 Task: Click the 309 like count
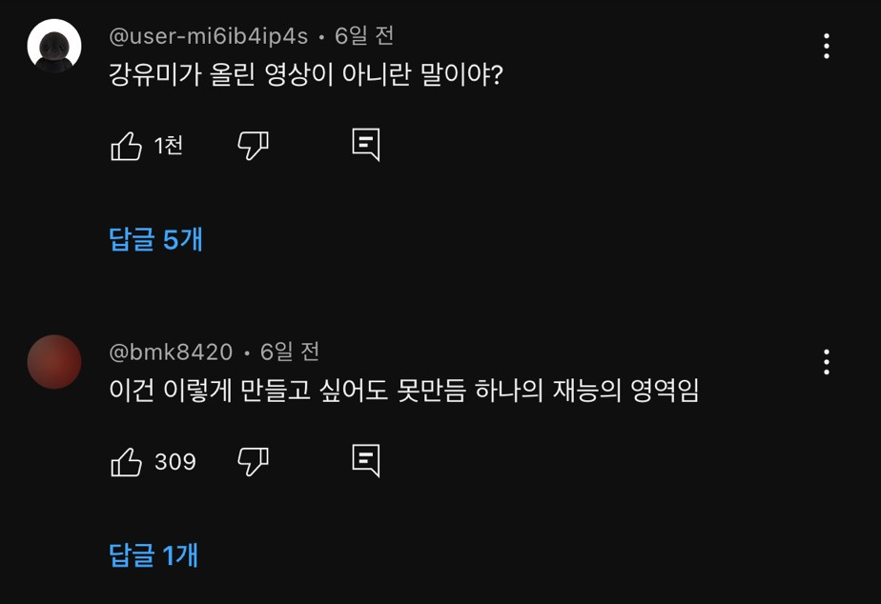175,462
